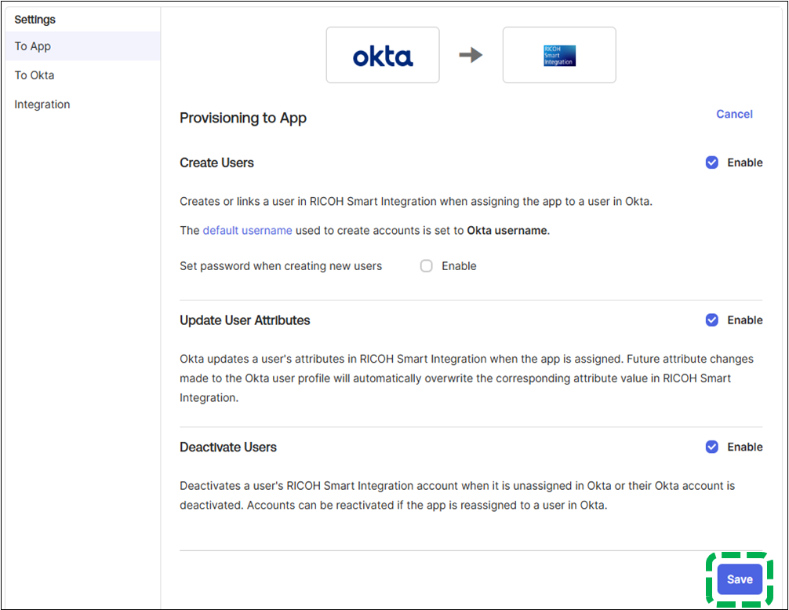
Task: Open the Integration settings tab
Action: click(x=42, y=104)
